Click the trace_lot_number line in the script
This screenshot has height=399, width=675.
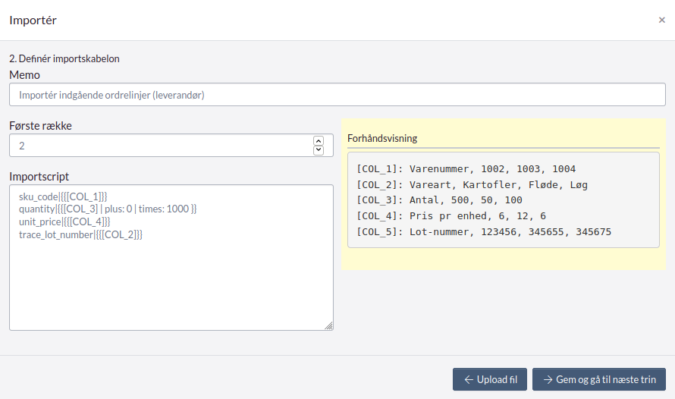click(x=80, y=235)
